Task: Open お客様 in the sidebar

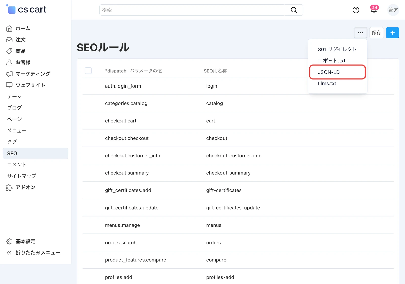Action: point(23,62)
